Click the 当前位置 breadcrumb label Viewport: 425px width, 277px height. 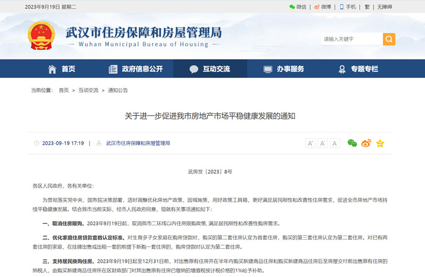(x=42, y=90)
